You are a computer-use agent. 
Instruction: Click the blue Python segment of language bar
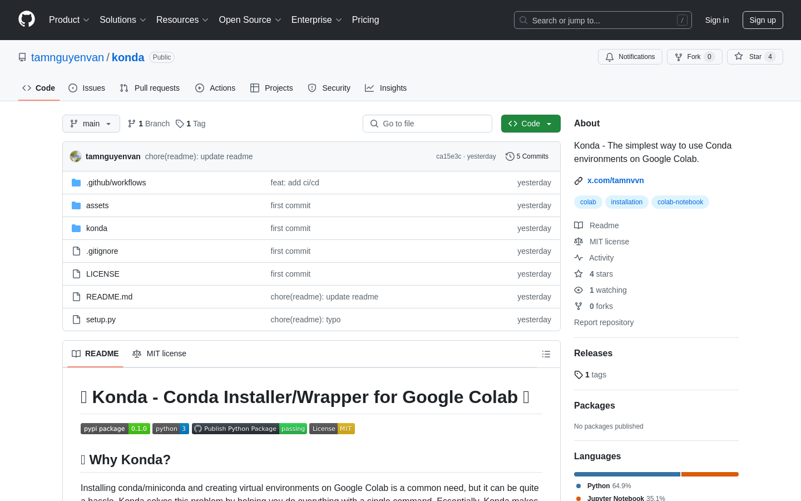coord(627,474)
